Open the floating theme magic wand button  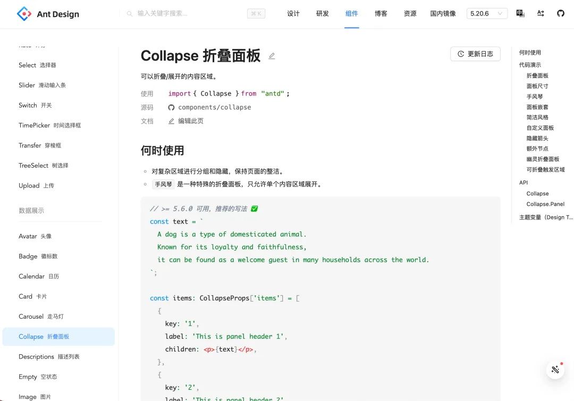555,370
